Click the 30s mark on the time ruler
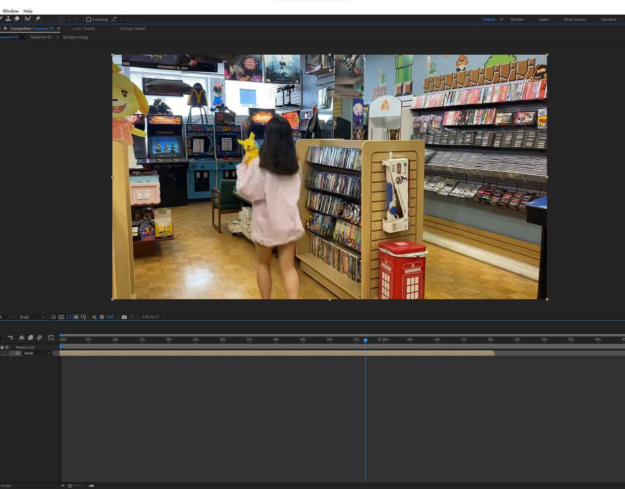The width and height of the screenshot is (625, 489). (x=222, y=339)
